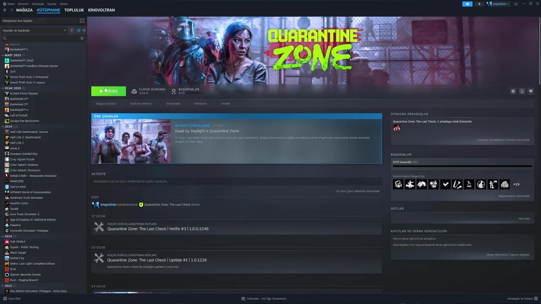This screenshot has width=541, height=304.
Task: Click the green OYNA play button
Action: click(x=109, y=91)
